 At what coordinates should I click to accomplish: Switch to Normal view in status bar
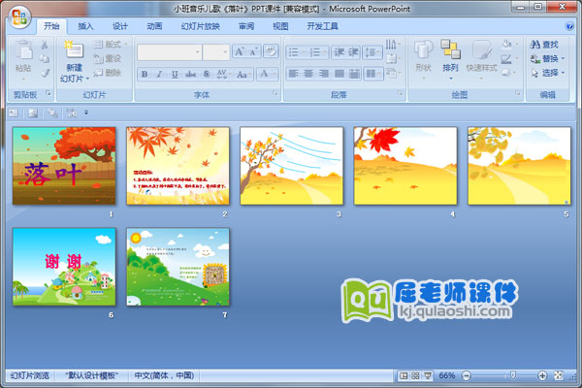(404, 375)
